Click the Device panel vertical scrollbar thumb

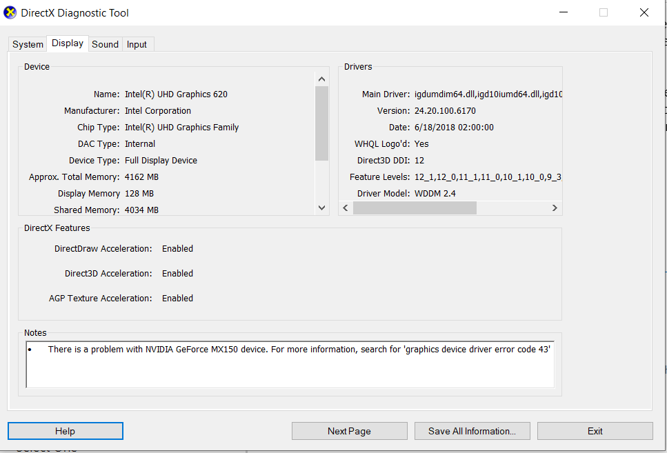tap(321, 123)
